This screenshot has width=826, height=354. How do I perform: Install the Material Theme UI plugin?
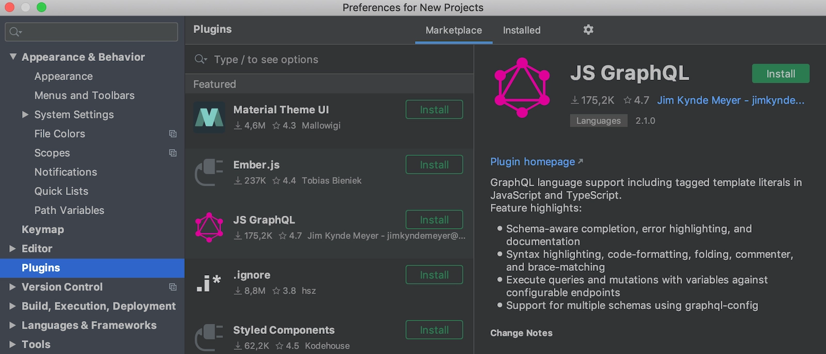coord(434,109)
